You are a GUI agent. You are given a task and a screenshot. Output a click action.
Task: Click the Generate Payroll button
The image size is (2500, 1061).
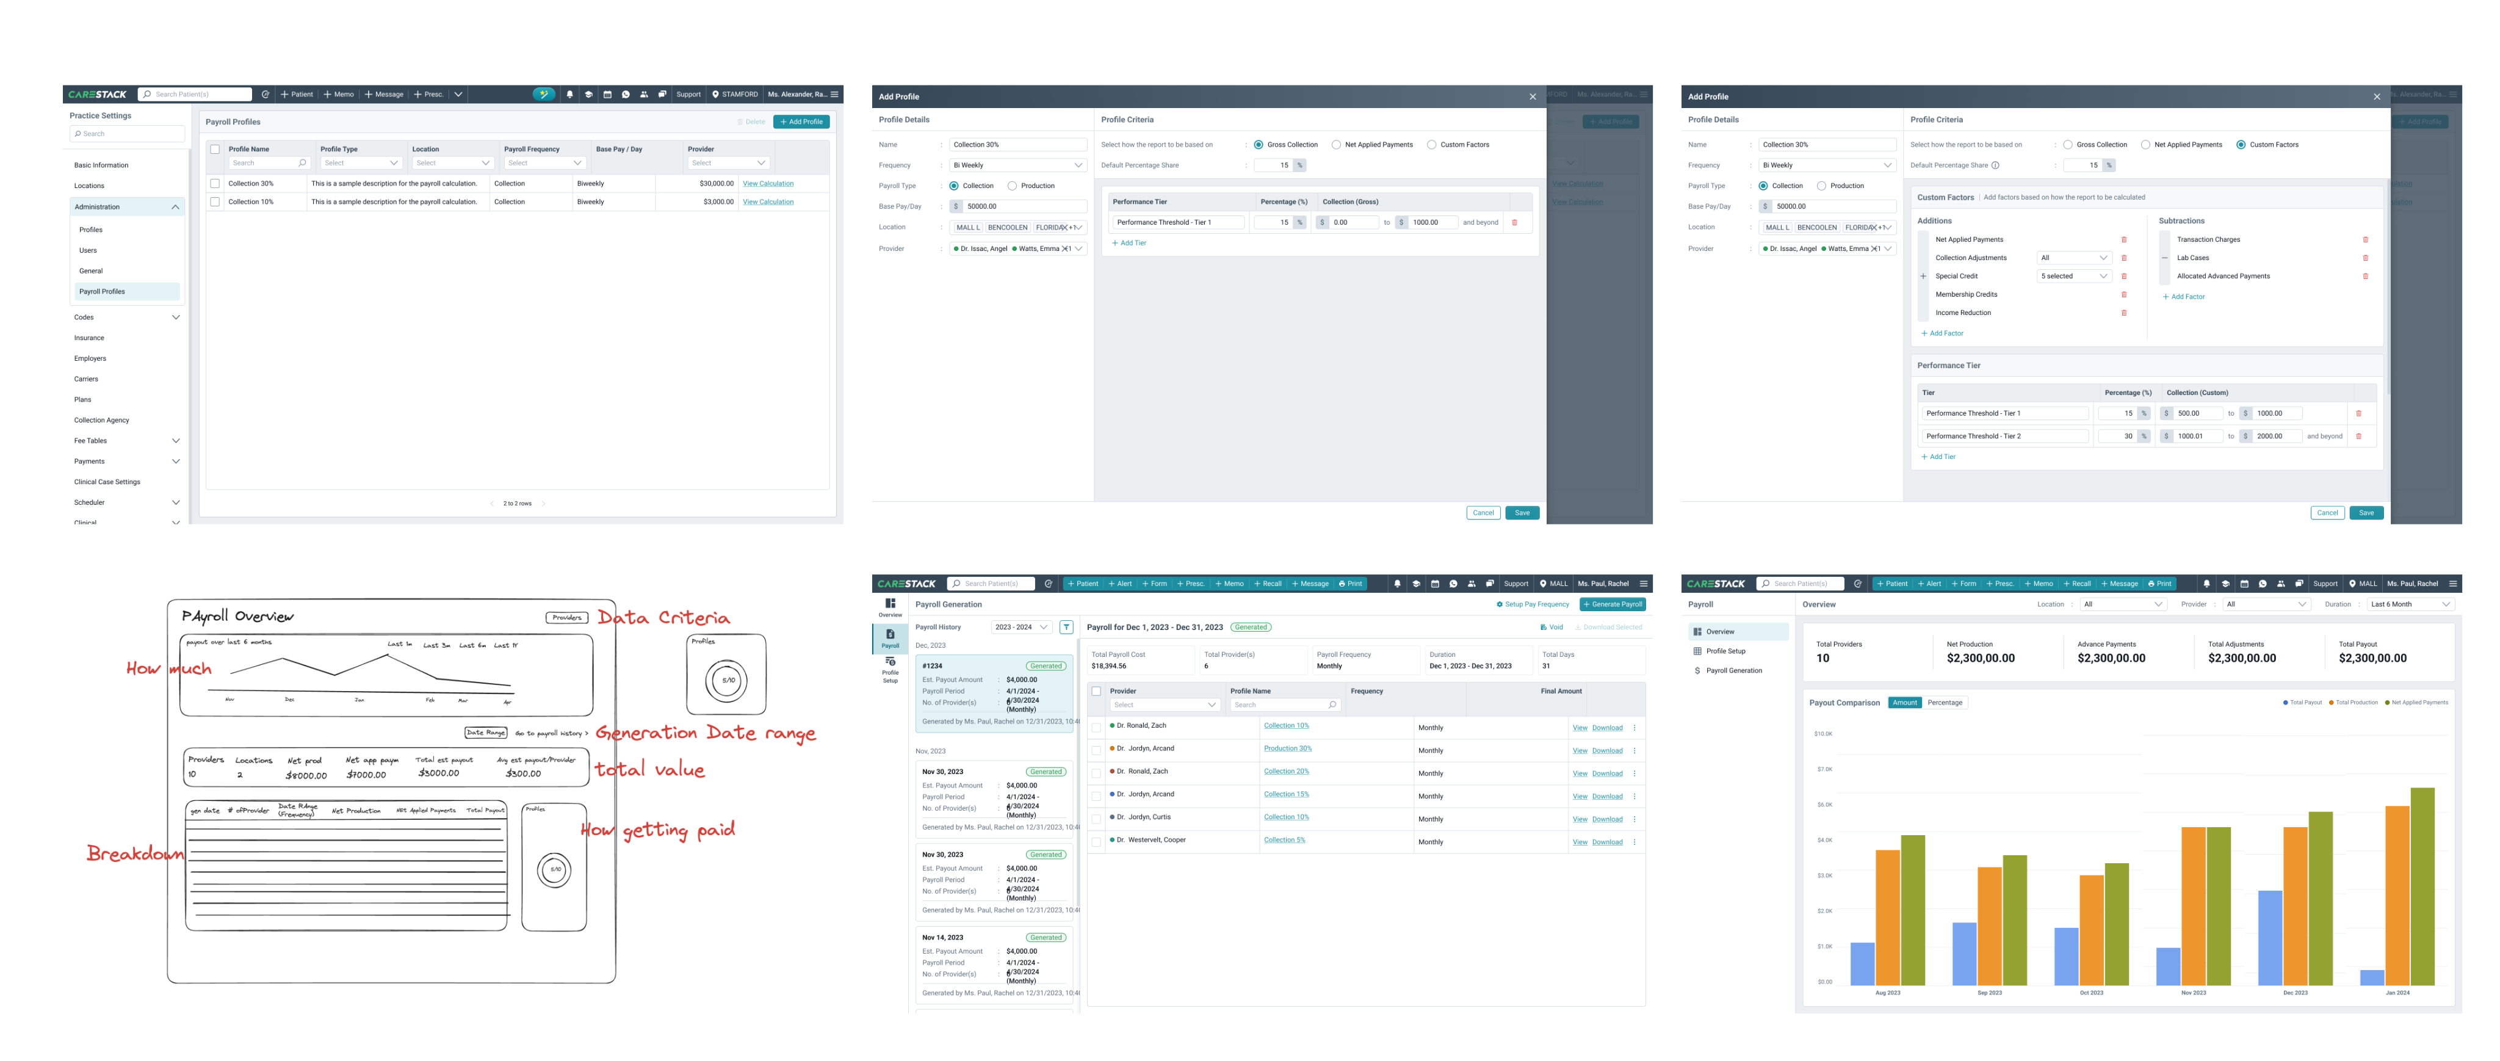click(1612, 604)
